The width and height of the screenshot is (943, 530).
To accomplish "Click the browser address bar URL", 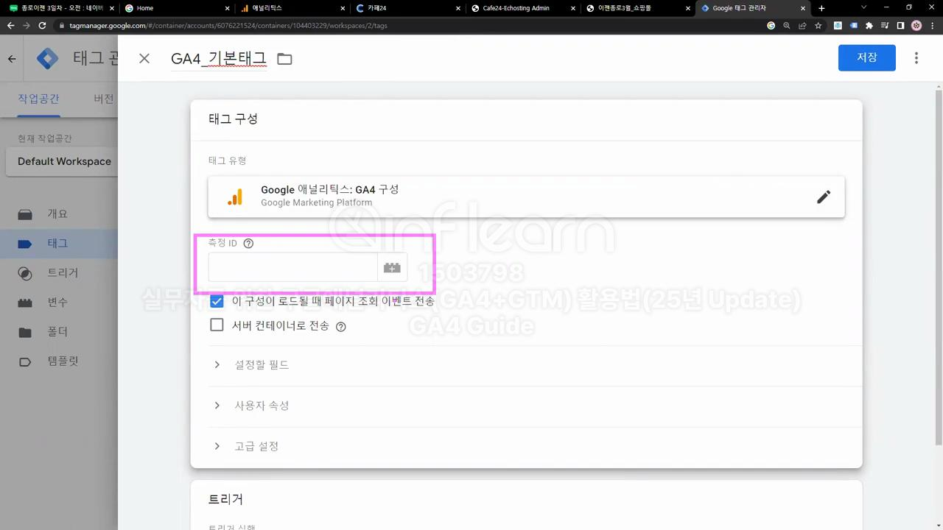I will (228, 25).
